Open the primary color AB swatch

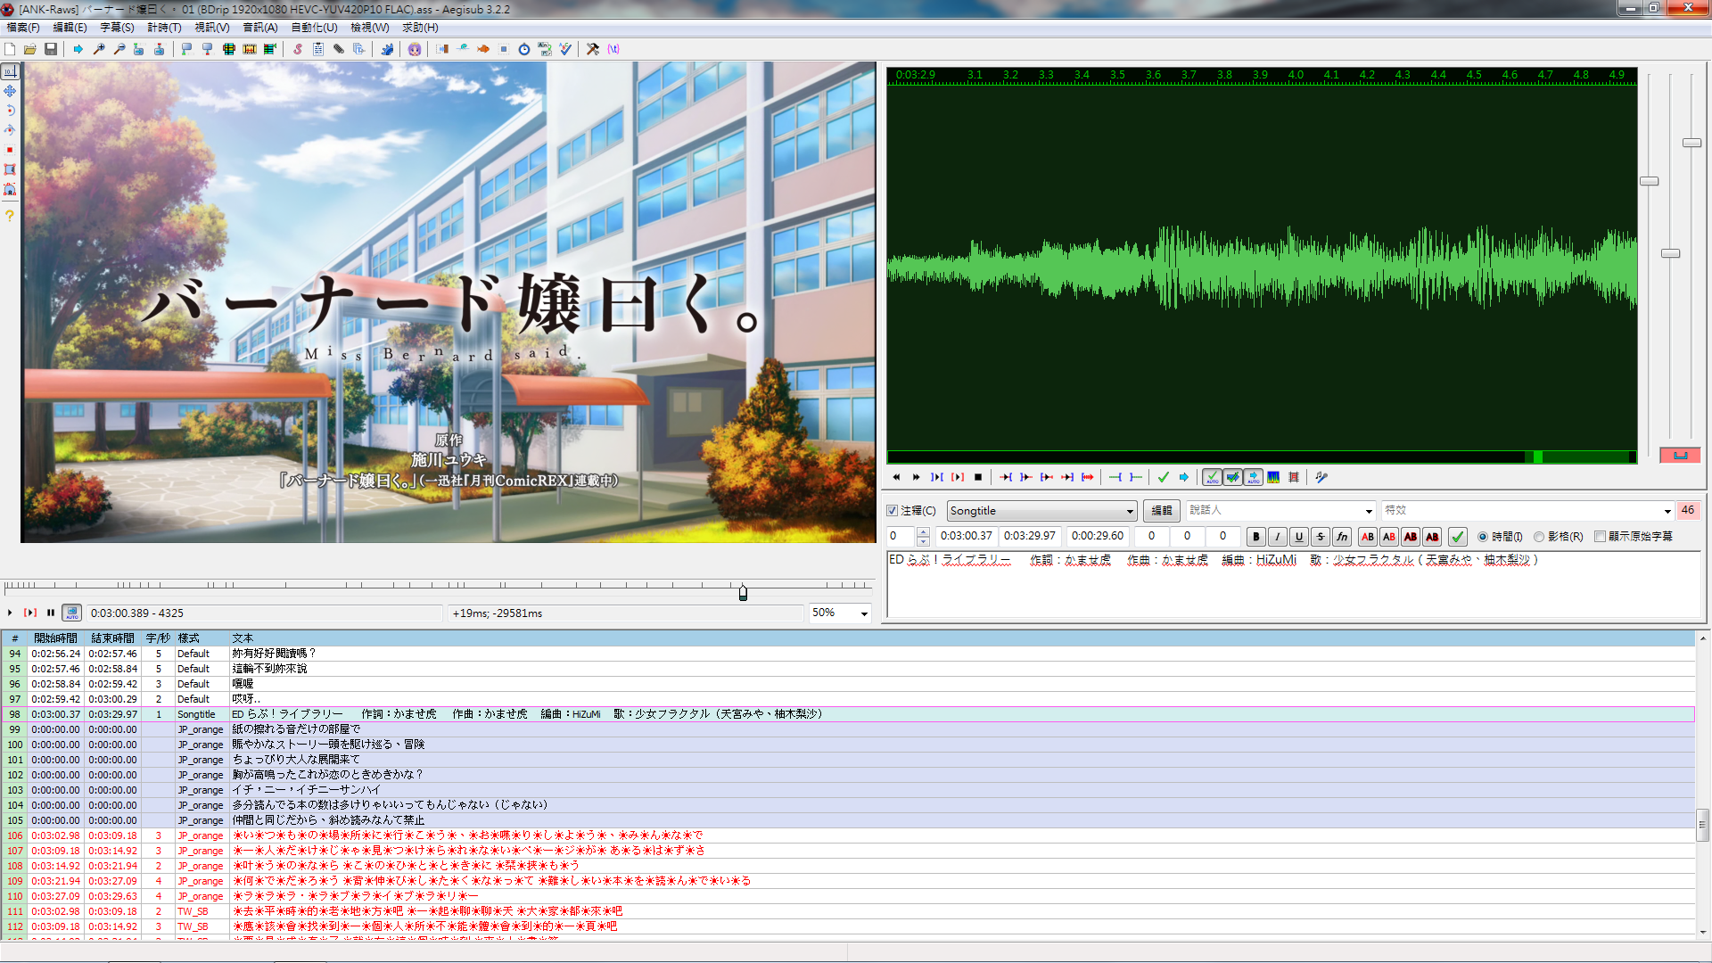tap(1368, 537)
